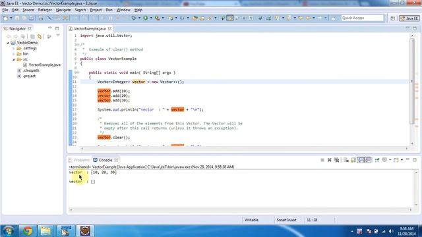Viewport: 422px width, 237px height.
Task: Open the External Tools dropdown arrow
Action: coord(163,18)
